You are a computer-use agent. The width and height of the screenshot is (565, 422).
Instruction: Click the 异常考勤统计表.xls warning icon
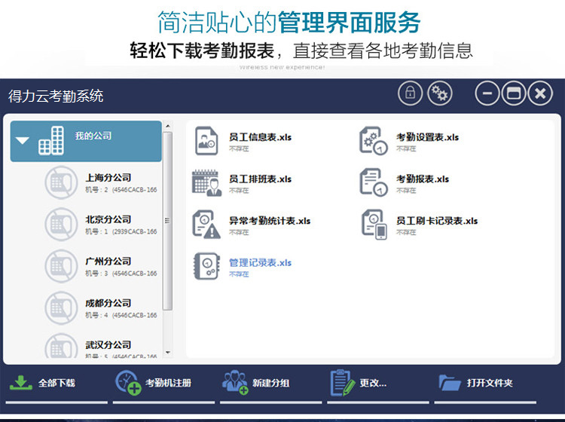206,225
